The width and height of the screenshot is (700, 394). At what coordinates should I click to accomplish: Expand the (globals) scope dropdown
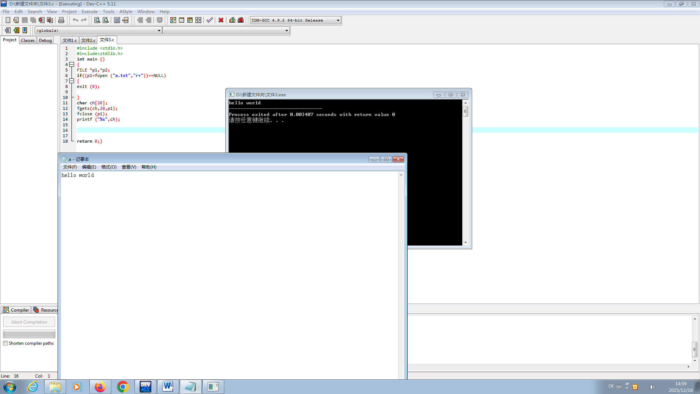click(x=159, y=31)
